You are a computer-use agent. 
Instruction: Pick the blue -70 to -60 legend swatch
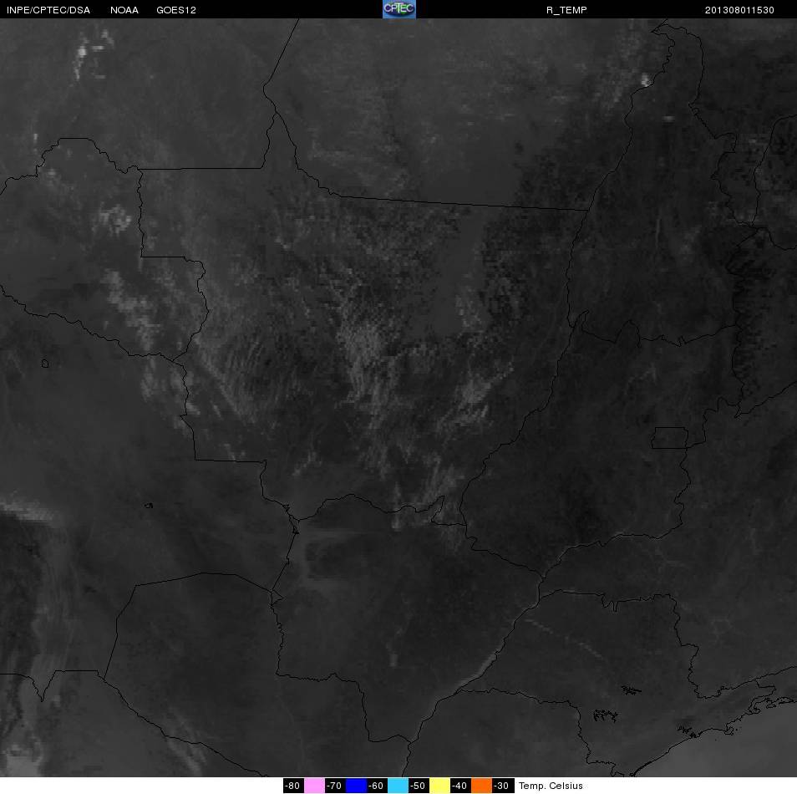click(357, 786)
